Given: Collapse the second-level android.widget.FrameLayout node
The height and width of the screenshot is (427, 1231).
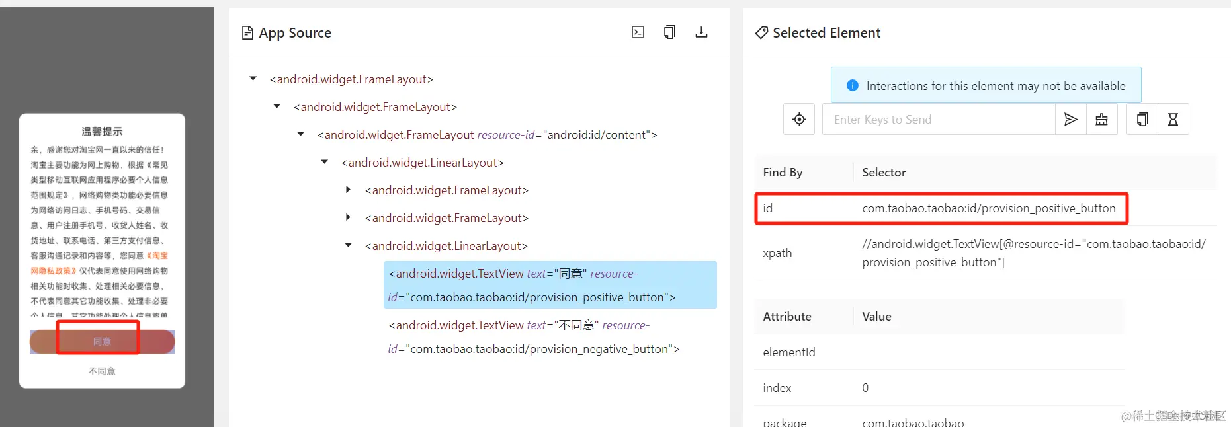Looking at the screenshot, I should 276,106.
